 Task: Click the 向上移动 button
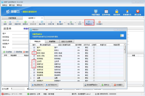pos(38,85)
